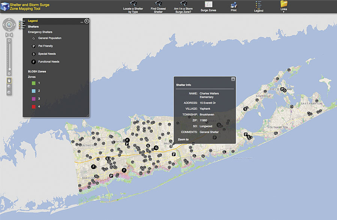Click the SLOSH Zones legend heading
The image size is (337, 220).
(x=37, y=72)
